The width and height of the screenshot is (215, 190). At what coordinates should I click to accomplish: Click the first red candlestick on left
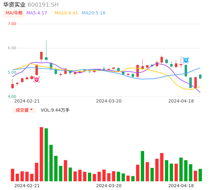pos(13,86)
